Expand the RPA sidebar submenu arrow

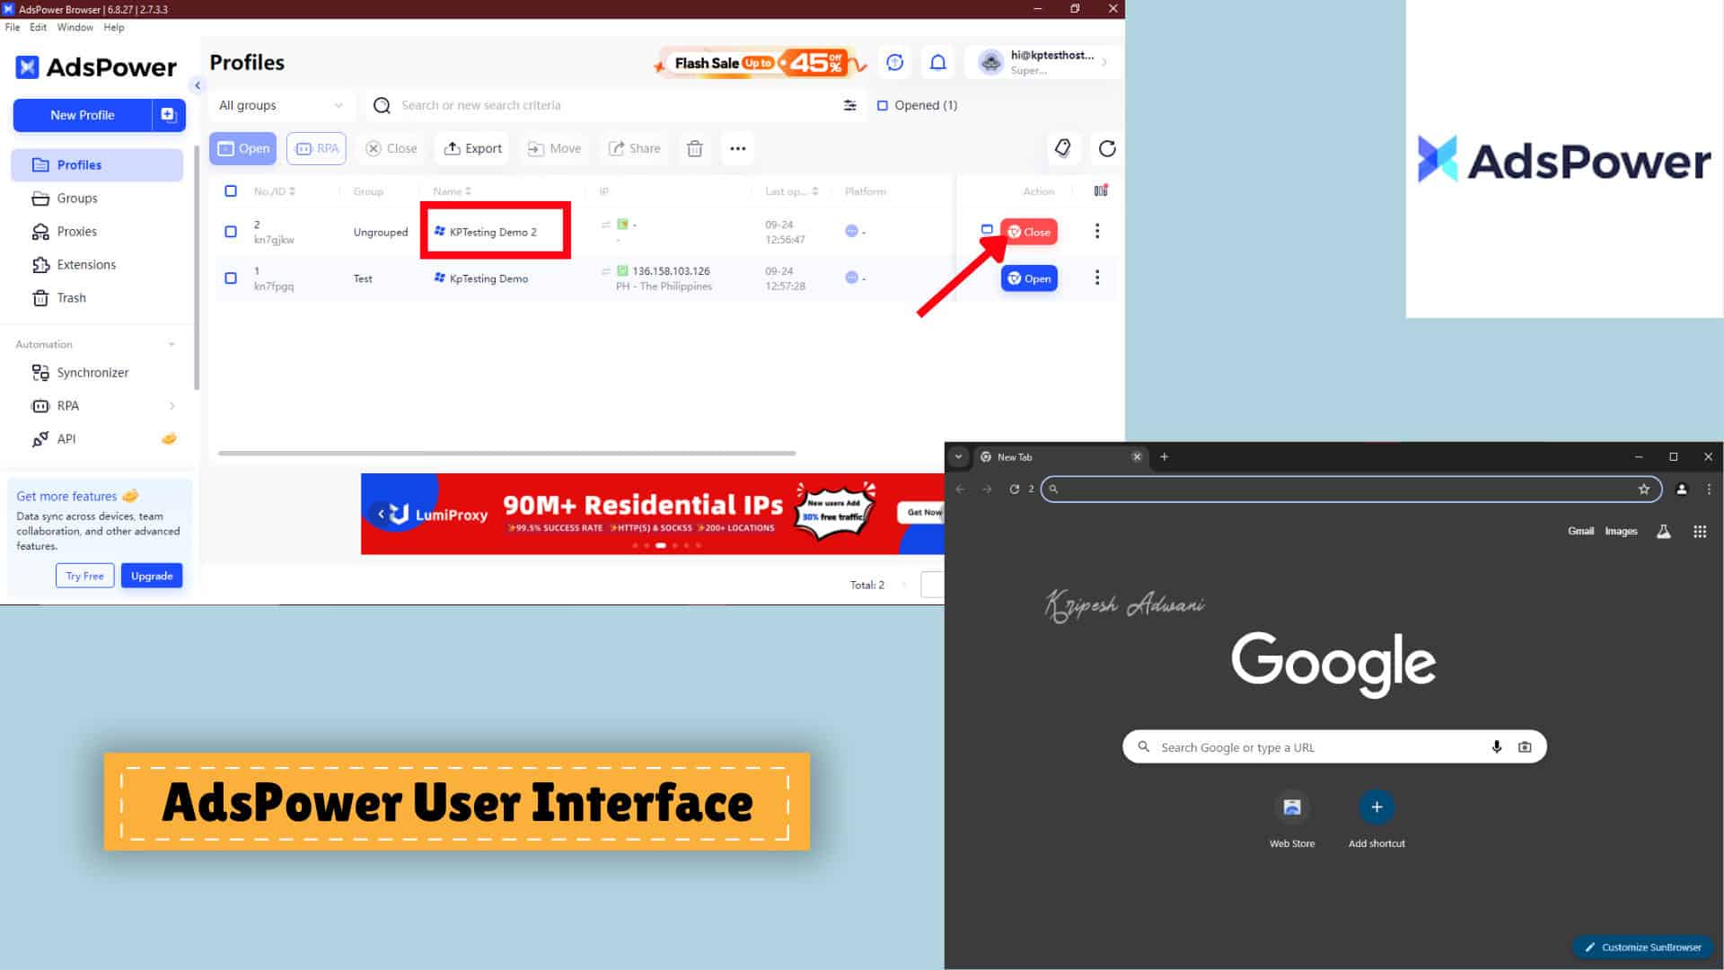(x=172, y=406)
